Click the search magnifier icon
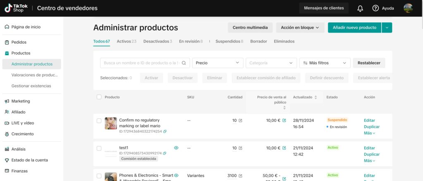This screenshot has height=181, width=423. coord(184,63)
